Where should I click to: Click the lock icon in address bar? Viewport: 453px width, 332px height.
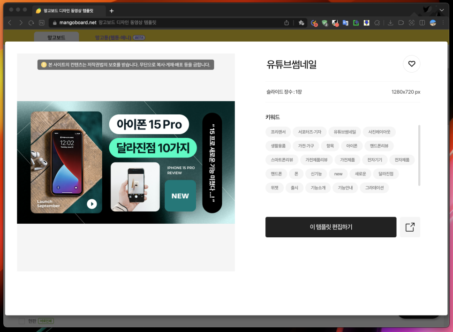(x=54, y=23)
